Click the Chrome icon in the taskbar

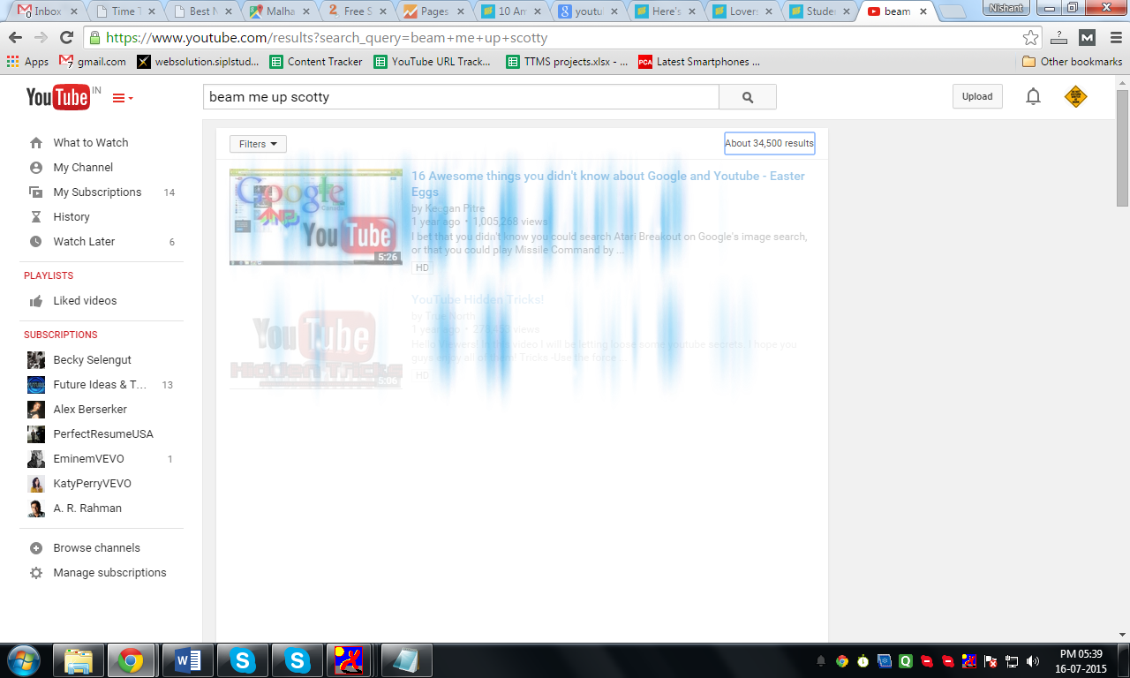click(x=131, y=660)
